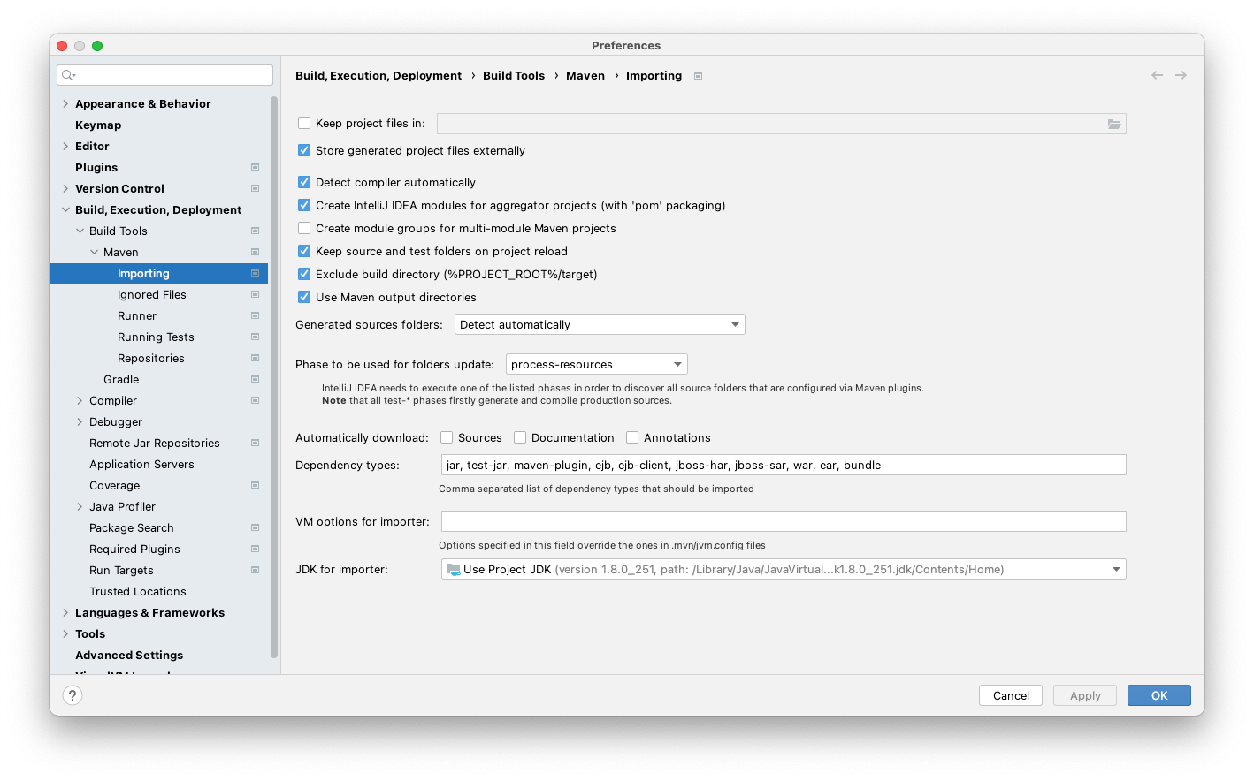This screenshot has height=781, width=1254.
Task: Click the forward navigation arrow icon
Action: click(1181, 75)
